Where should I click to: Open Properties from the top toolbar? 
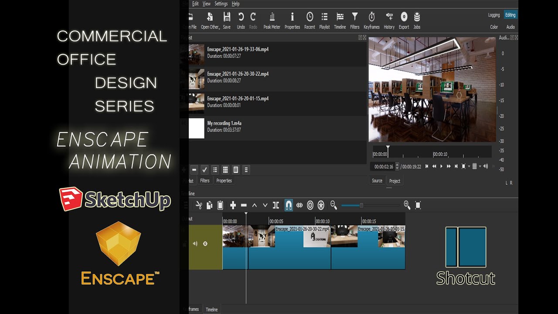point(292,20)
